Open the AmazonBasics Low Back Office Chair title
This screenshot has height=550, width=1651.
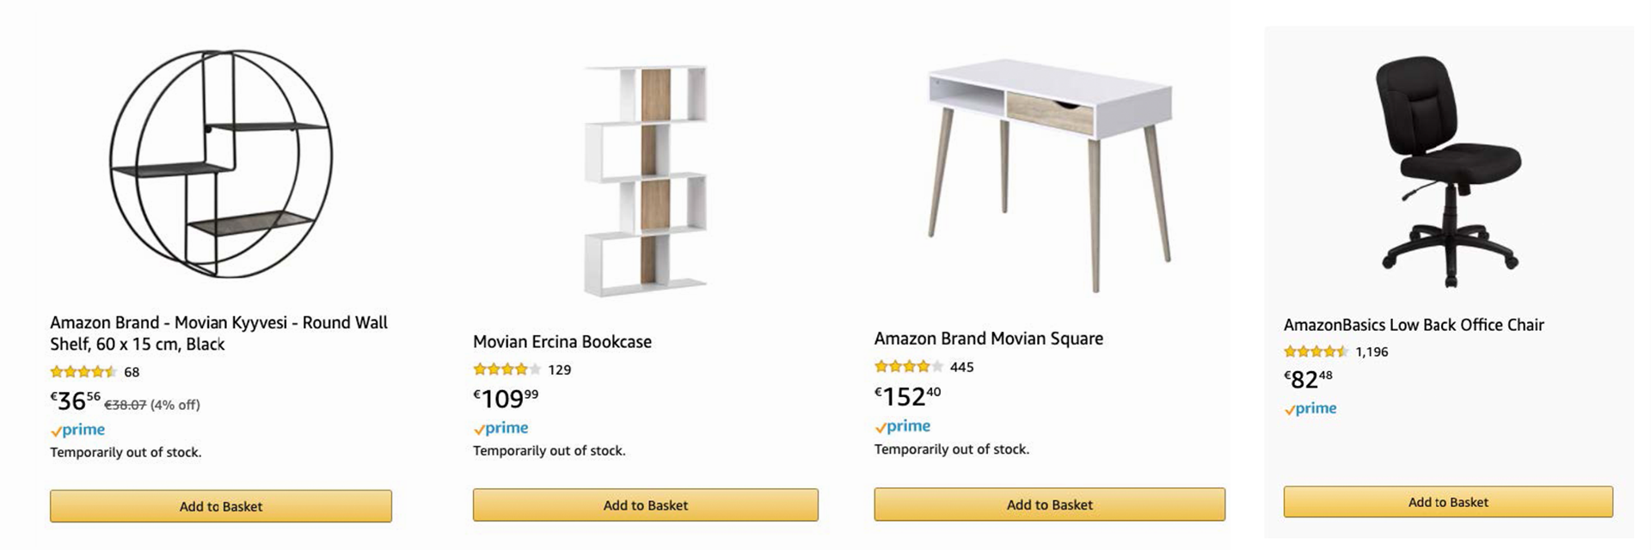tap(1414, 325)
